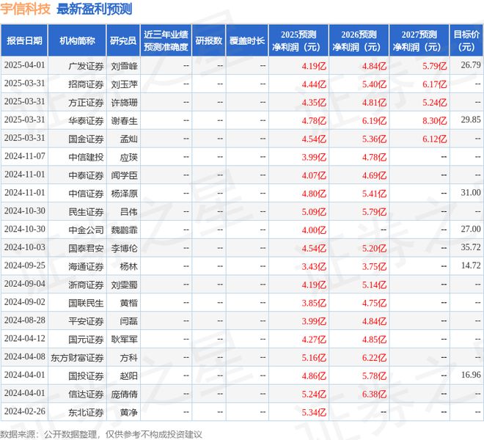Select researcher name 刘雪峰
Screen dimensions: 484x440
coord(124,66)
